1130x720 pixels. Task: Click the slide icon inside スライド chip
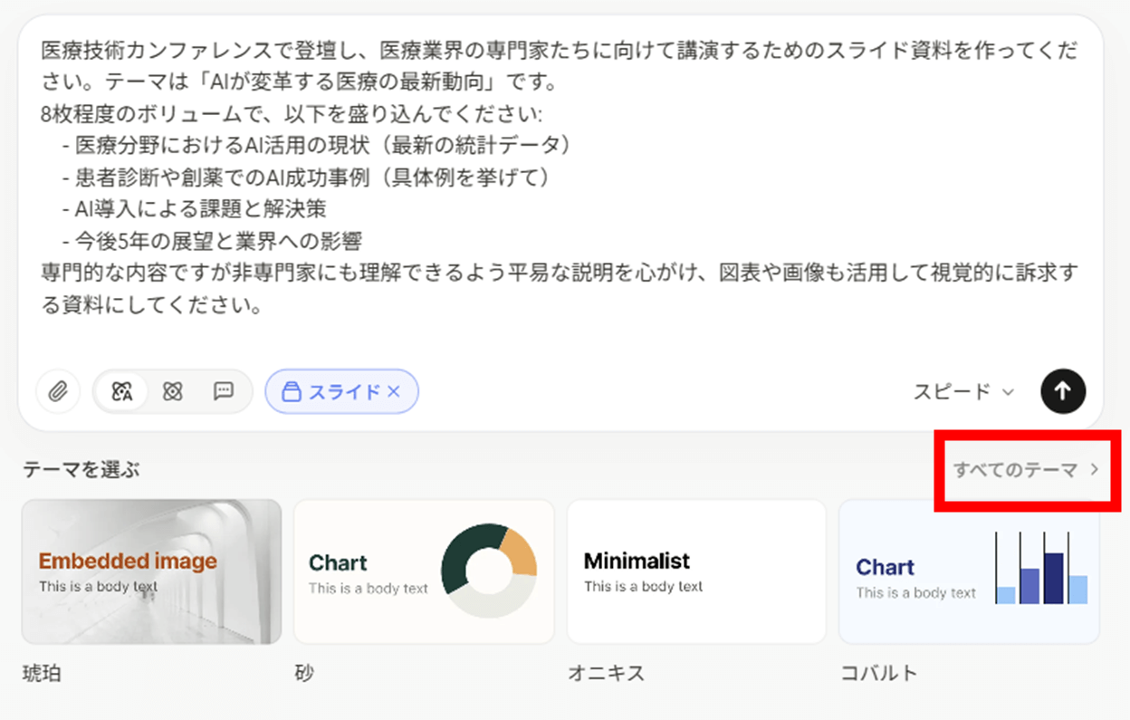[x=291, y=392]
